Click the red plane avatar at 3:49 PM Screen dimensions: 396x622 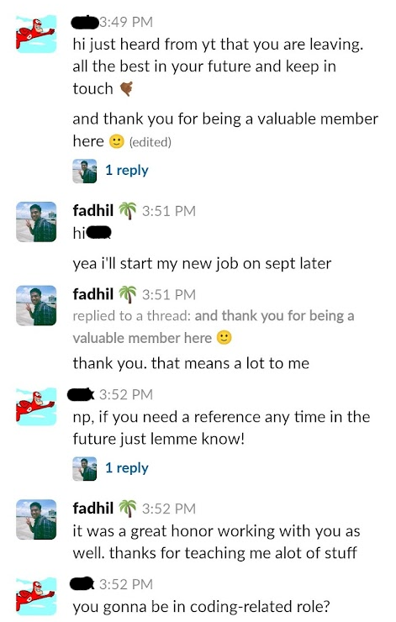pos(36,34)
